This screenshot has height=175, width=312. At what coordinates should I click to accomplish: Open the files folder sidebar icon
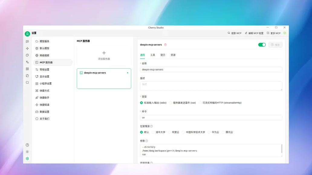27,82
